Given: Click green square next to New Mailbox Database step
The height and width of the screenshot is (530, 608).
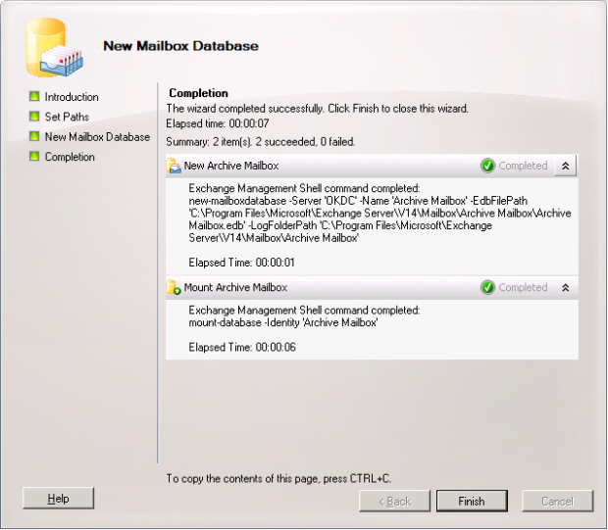Looking at the screenshot, I should coord(34,136).
